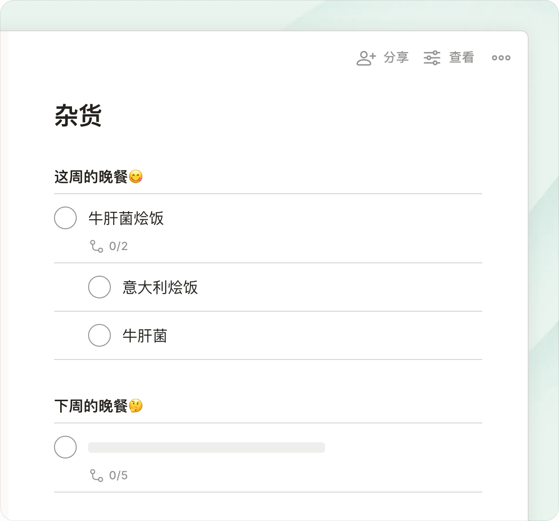Click the 分享 button label

396,57
